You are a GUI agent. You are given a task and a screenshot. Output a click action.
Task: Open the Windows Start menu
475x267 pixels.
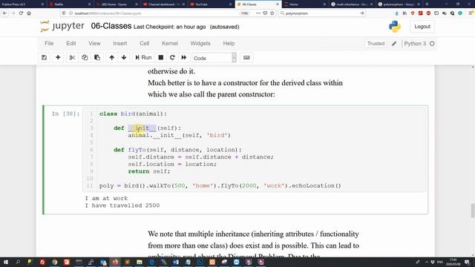[x=5, y=262]
